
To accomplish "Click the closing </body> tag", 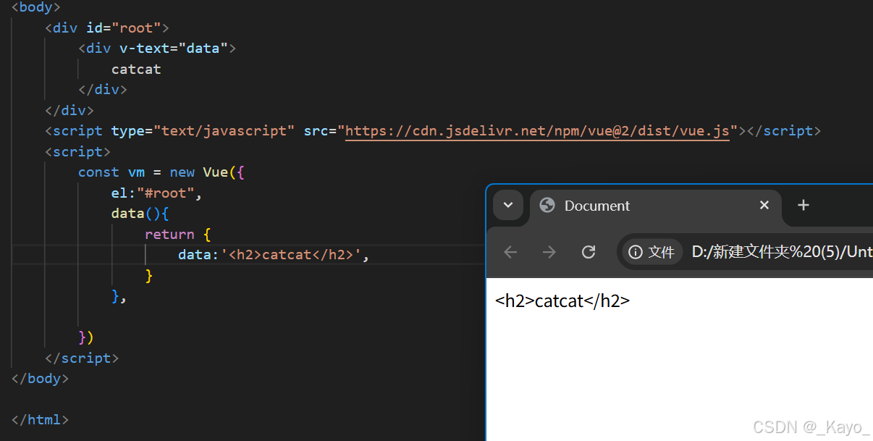I will pyautogui.click(x=41, y=379).
